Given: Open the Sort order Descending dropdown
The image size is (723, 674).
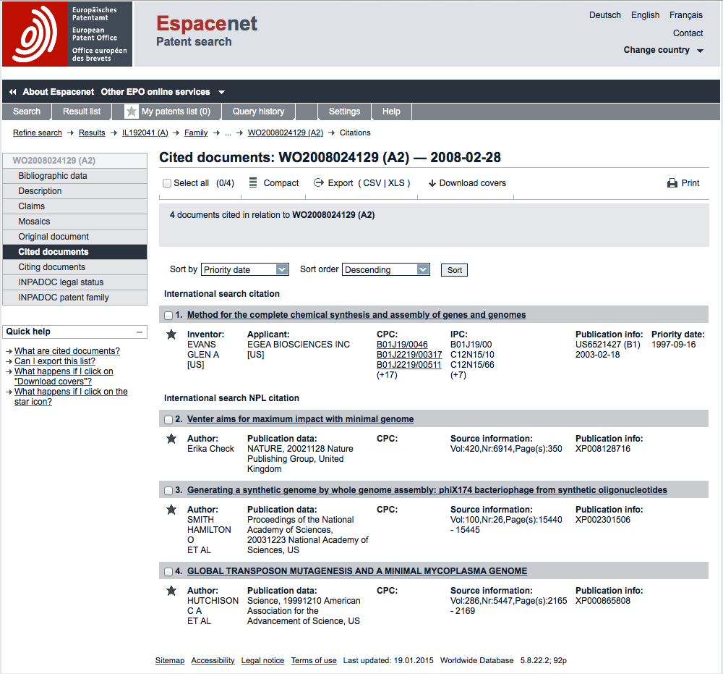Looking at the screenshot, I should click(x=386, y=269).
